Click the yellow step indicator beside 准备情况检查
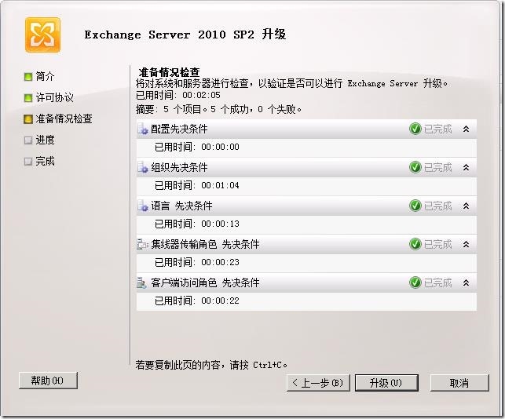The height and width of the screenshot is (419, 505). pos(28,119)
